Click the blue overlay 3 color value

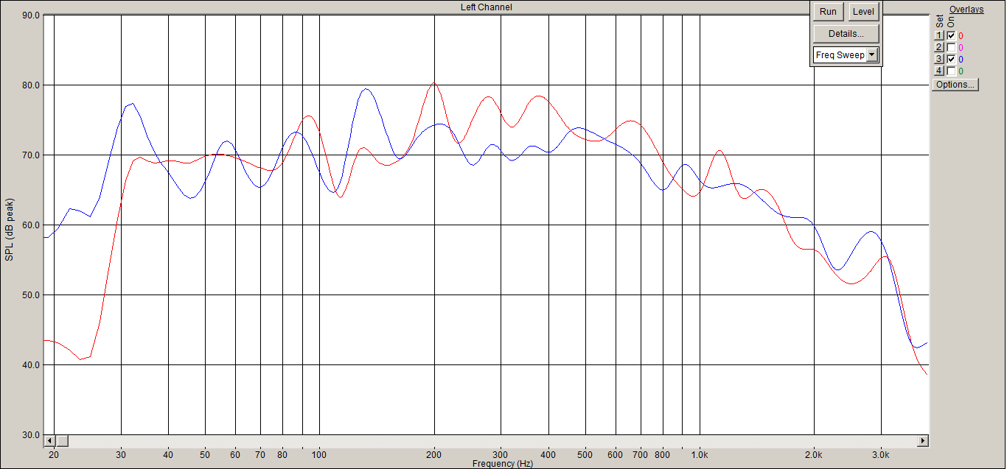[x=961, y=59]
